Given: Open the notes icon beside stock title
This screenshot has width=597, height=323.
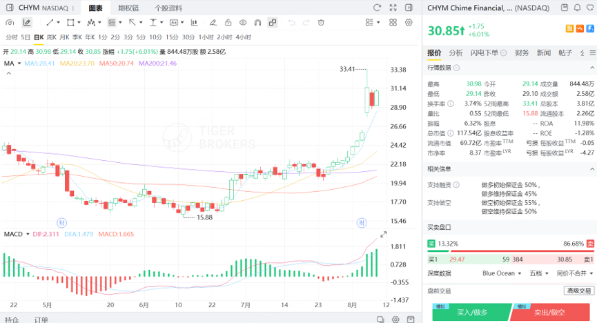Looking at the screenshot, I should click(565, 8).
